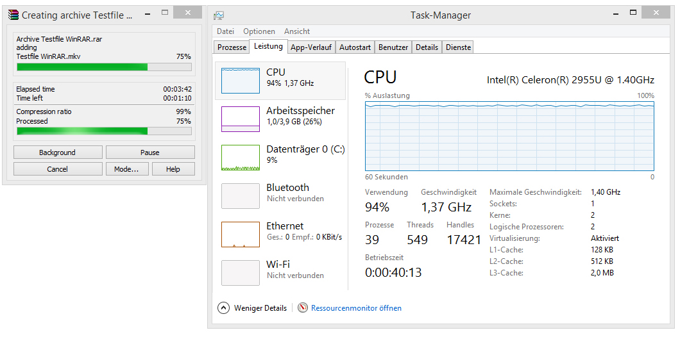This screenshot has width=680, height=337.
Task: Open the Optionen menu
Action: pos(259,31)
